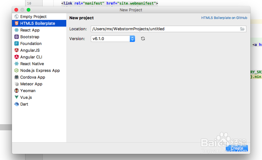Click the green zoom window button
262x160 pixels.
tap(29, 10)
